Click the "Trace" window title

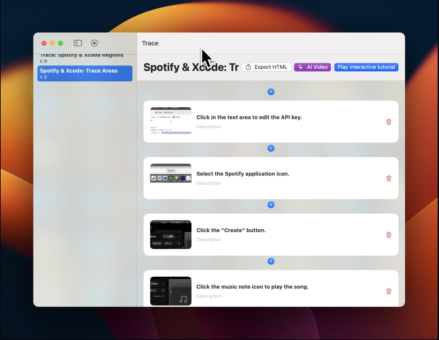(150, 43)
